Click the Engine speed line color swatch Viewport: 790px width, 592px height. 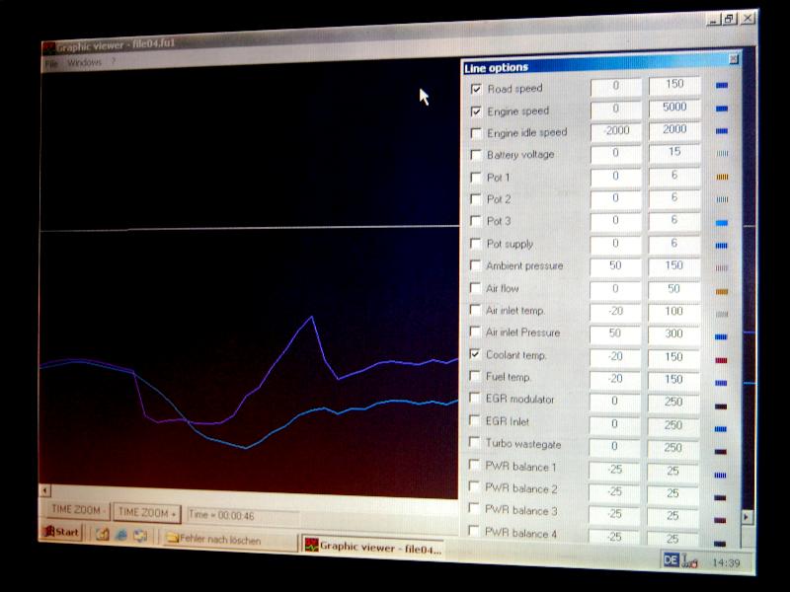(x=721, y=109)
